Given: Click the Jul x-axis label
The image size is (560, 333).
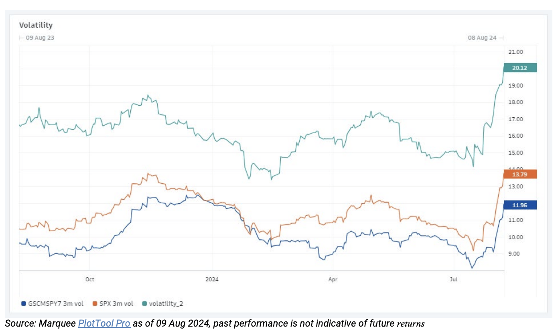Looking at the screenshot, I should 454,279.
